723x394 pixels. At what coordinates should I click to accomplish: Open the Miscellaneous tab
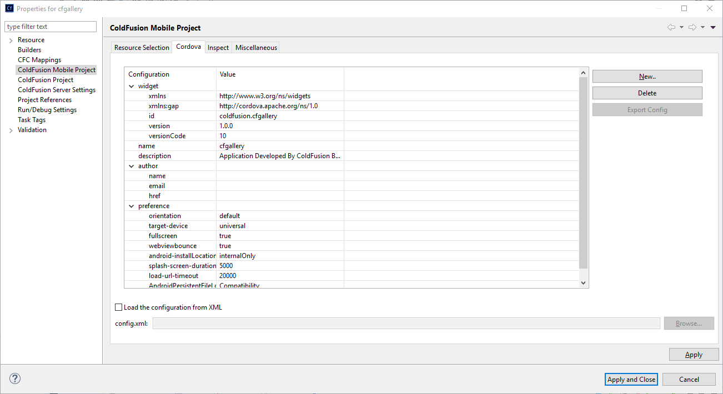tap(256, 48)
